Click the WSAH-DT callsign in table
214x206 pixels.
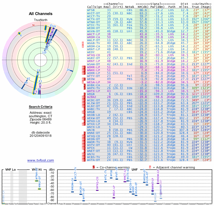(x=93, y=64)
